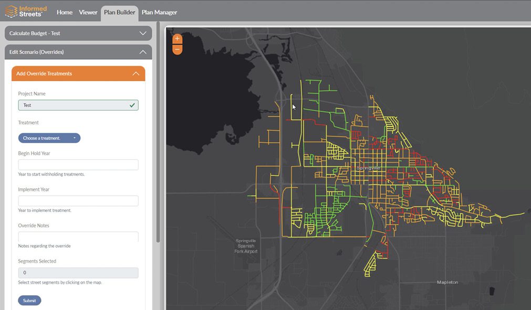Open the Plan Manager tab
531x310 pixels.
click(x=159, y=12)
